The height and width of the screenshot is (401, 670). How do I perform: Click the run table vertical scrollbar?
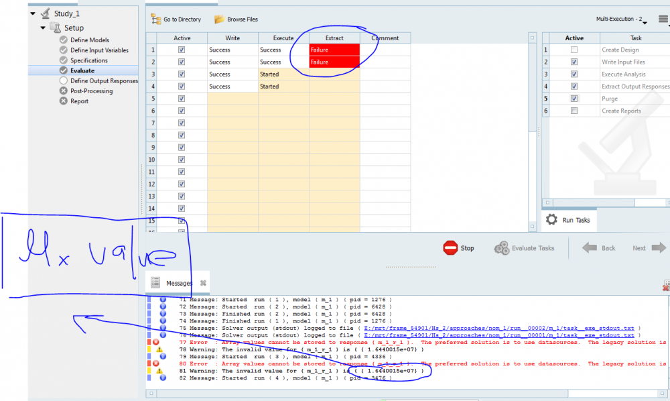coord(533,87)
